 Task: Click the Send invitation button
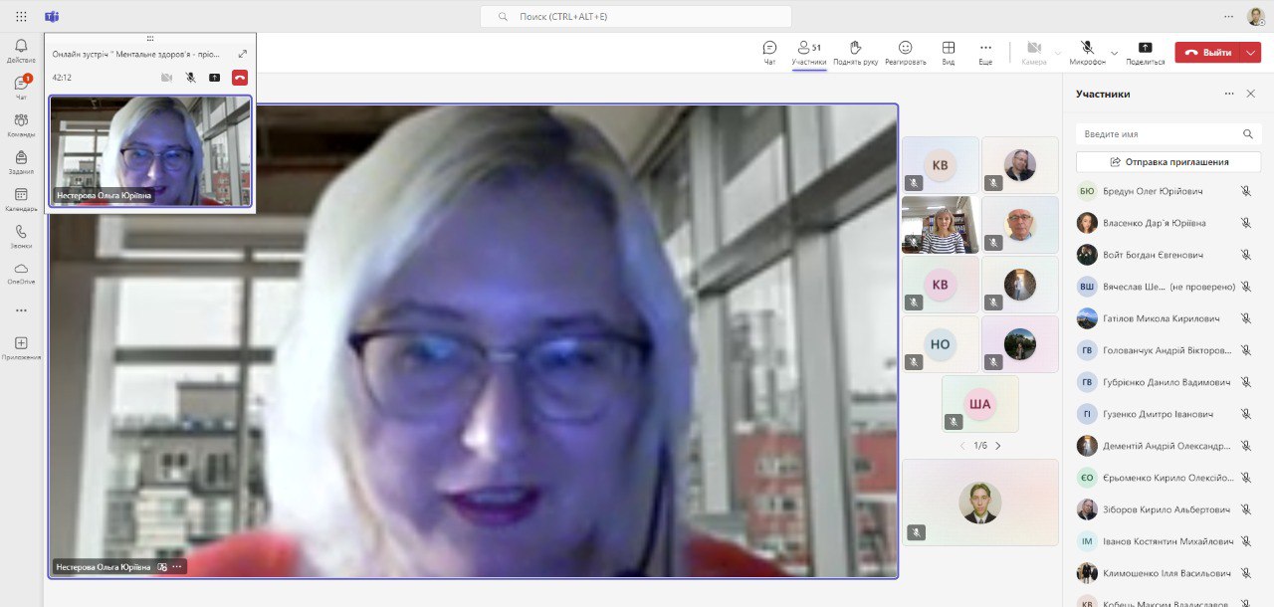[1168, 162]
